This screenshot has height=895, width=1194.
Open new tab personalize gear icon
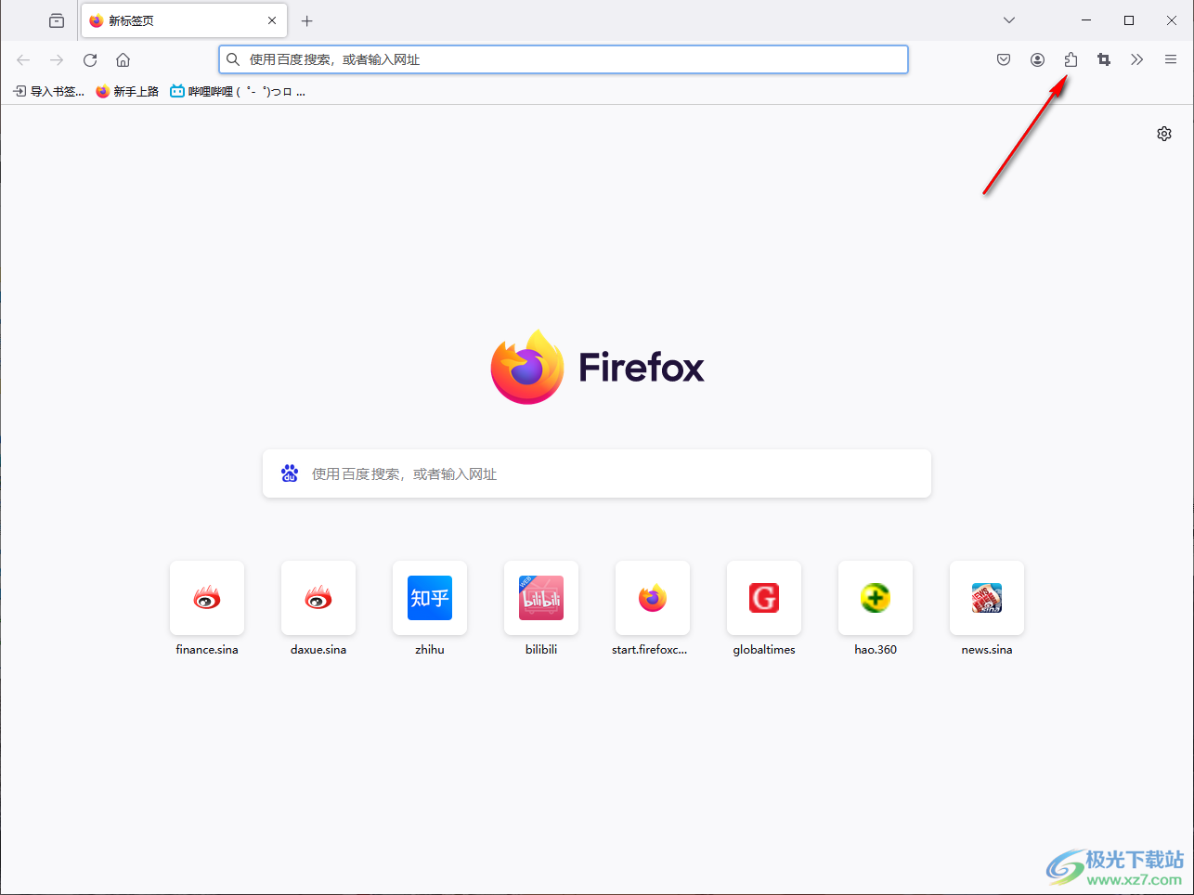click(1164, 134)
